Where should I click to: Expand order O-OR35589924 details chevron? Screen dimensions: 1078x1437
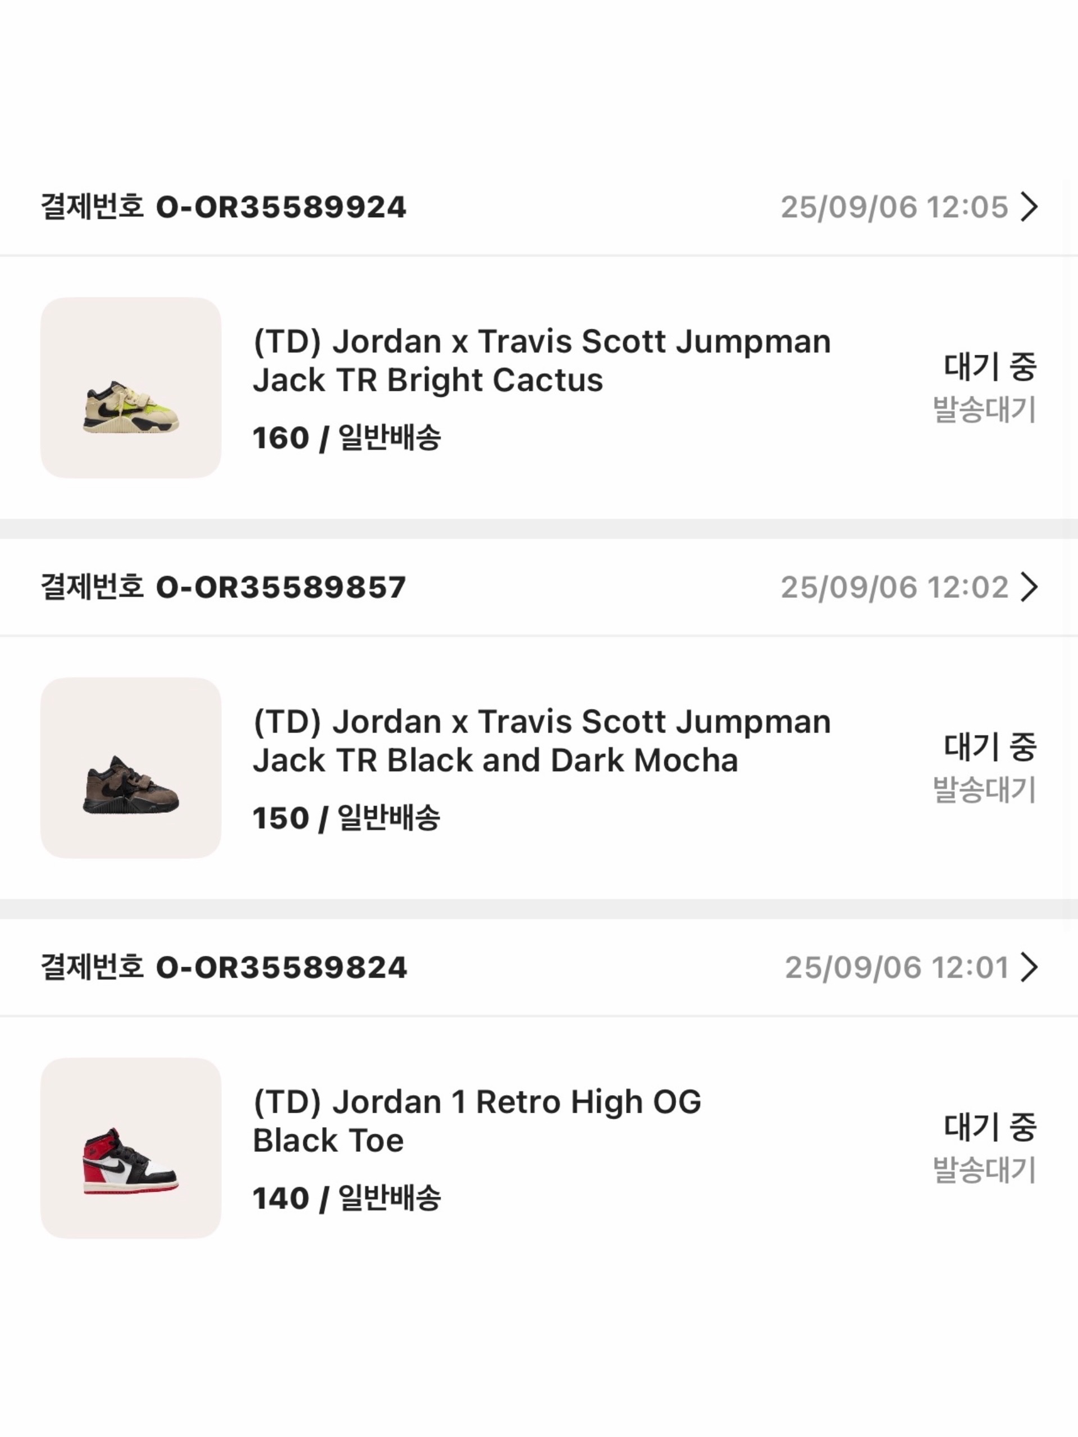pyautogui.click(x=1029, y=207)
